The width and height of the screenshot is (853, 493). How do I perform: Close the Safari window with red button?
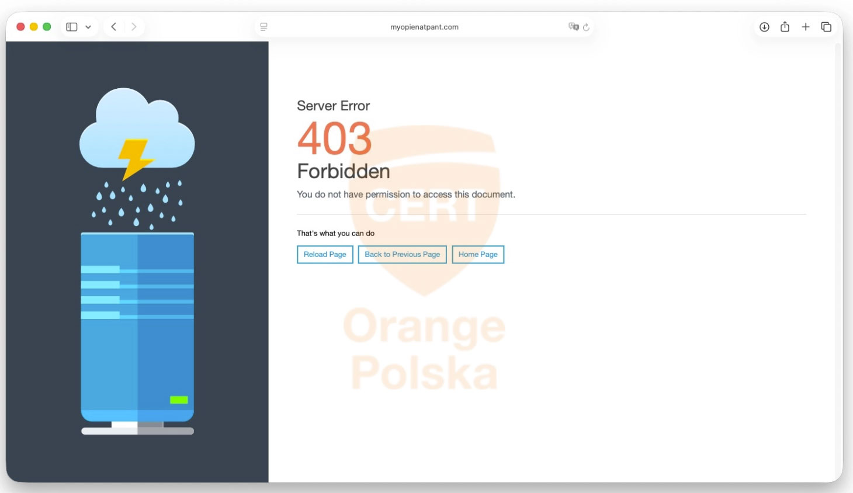20,27
